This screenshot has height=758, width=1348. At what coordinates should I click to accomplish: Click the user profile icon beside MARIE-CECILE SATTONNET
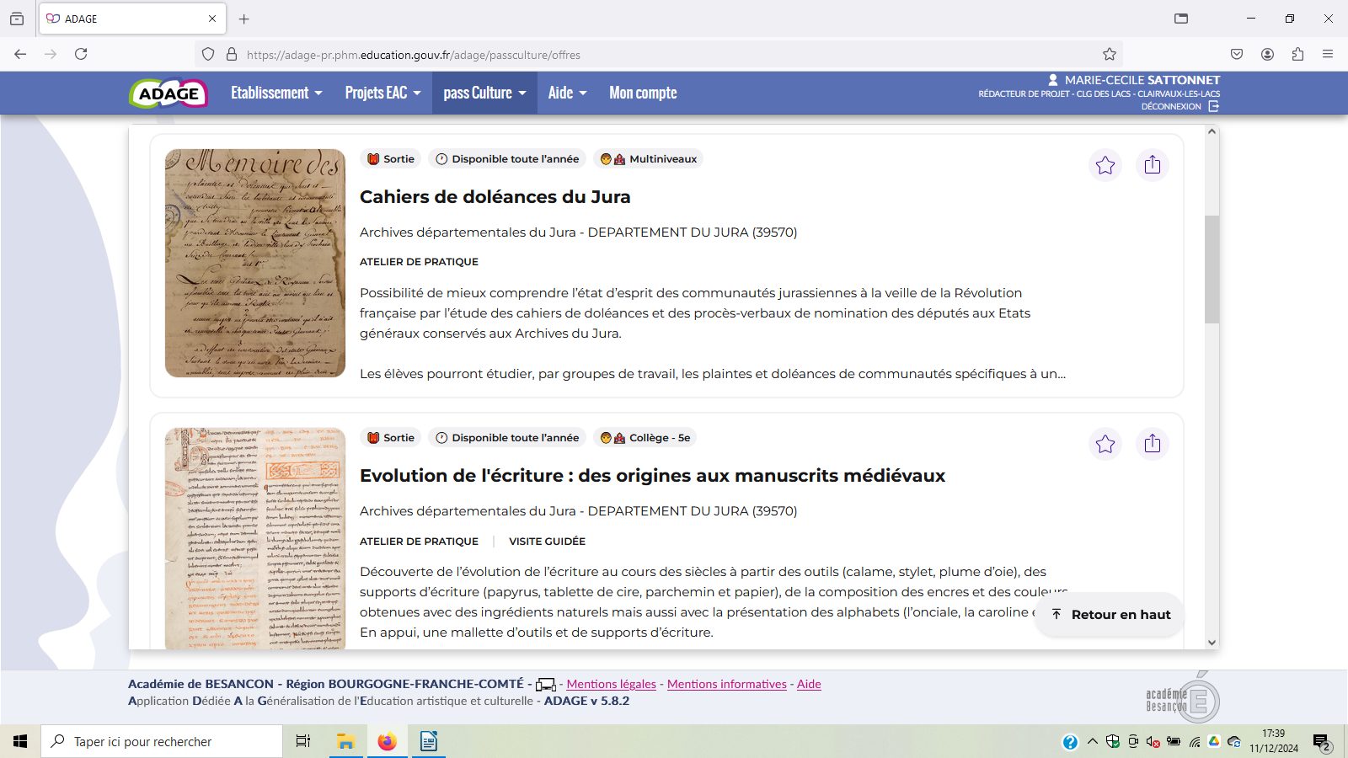coord(1053,80)
